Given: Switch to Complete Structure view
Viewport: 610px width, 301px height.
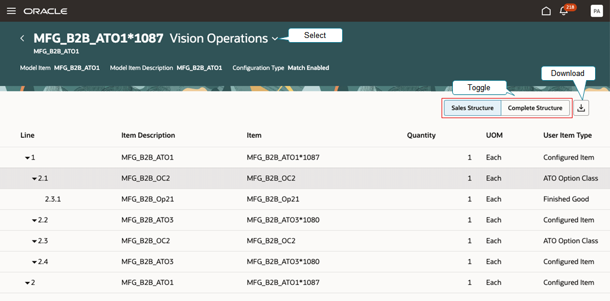Looking at the screenshot, I should (x=535, y=108).
